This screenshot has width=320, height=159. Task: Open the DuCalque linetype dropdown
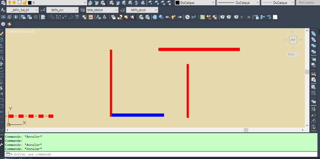258,2
